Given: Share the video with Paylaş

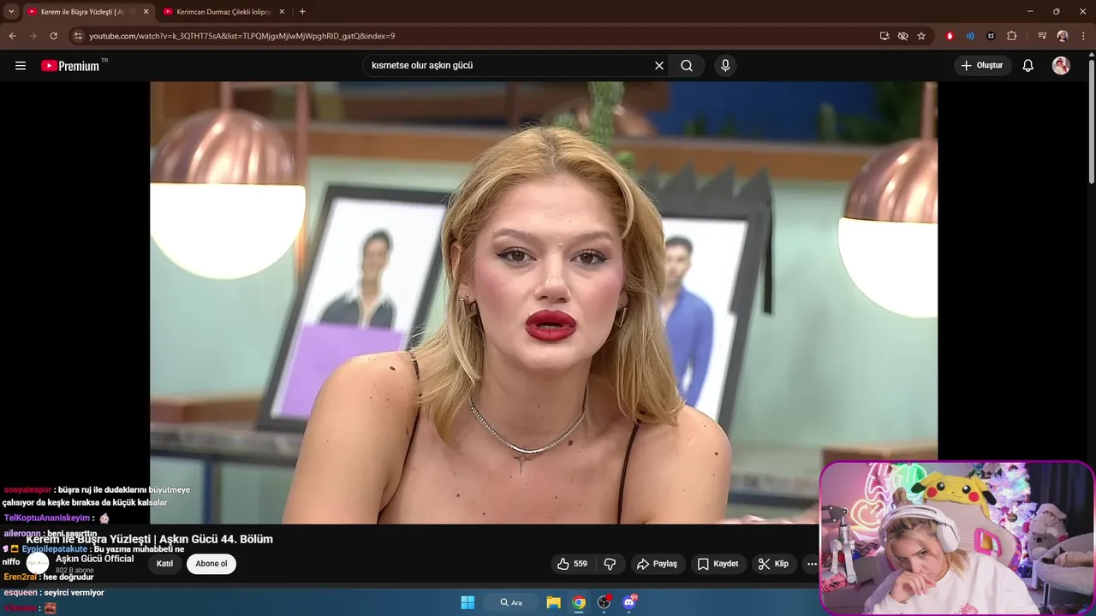Looking at the screenshot, I should 657,564.
